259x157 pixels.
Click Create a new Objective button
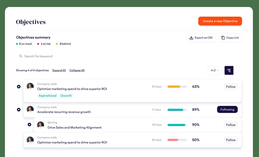(x=220, y=21)
